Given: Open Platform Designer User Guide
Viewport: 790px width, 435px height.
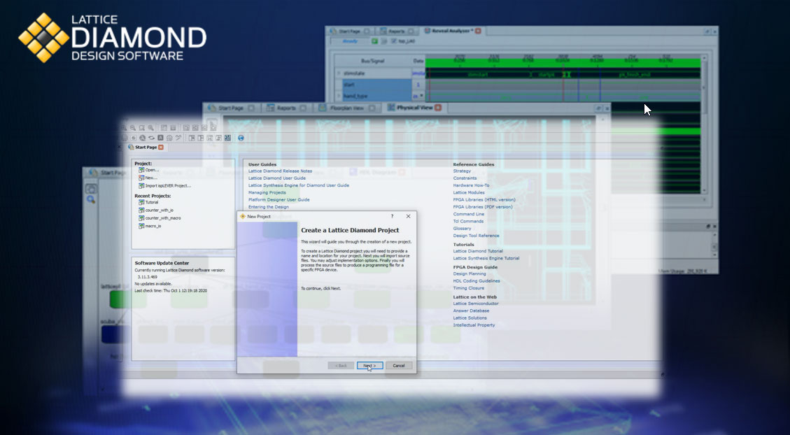Looking at the screenshot, I should tap(279, 200).
